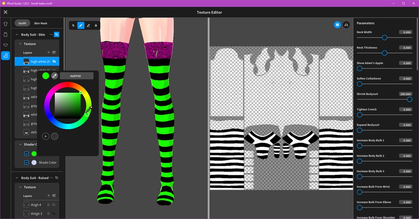Select the thigh 4 layer
The width and height of the screenshot is (419, 219).
pos(37,205)
